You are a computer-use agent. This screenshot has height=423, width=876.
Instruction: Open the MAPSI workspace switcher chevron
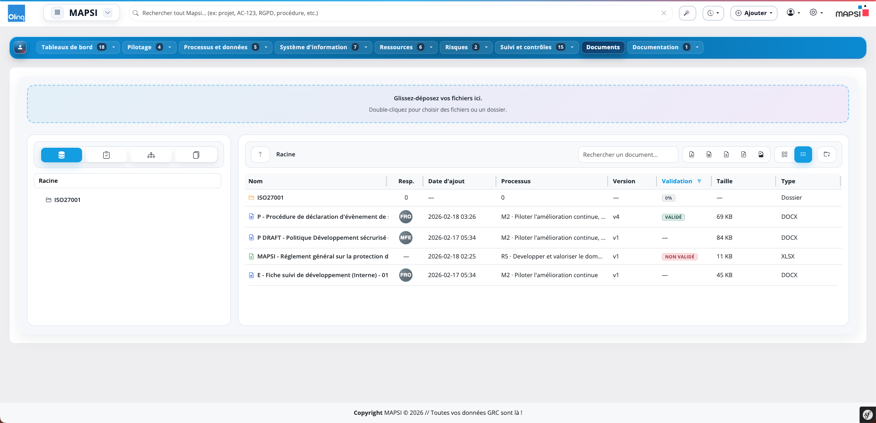click(108, 13)
